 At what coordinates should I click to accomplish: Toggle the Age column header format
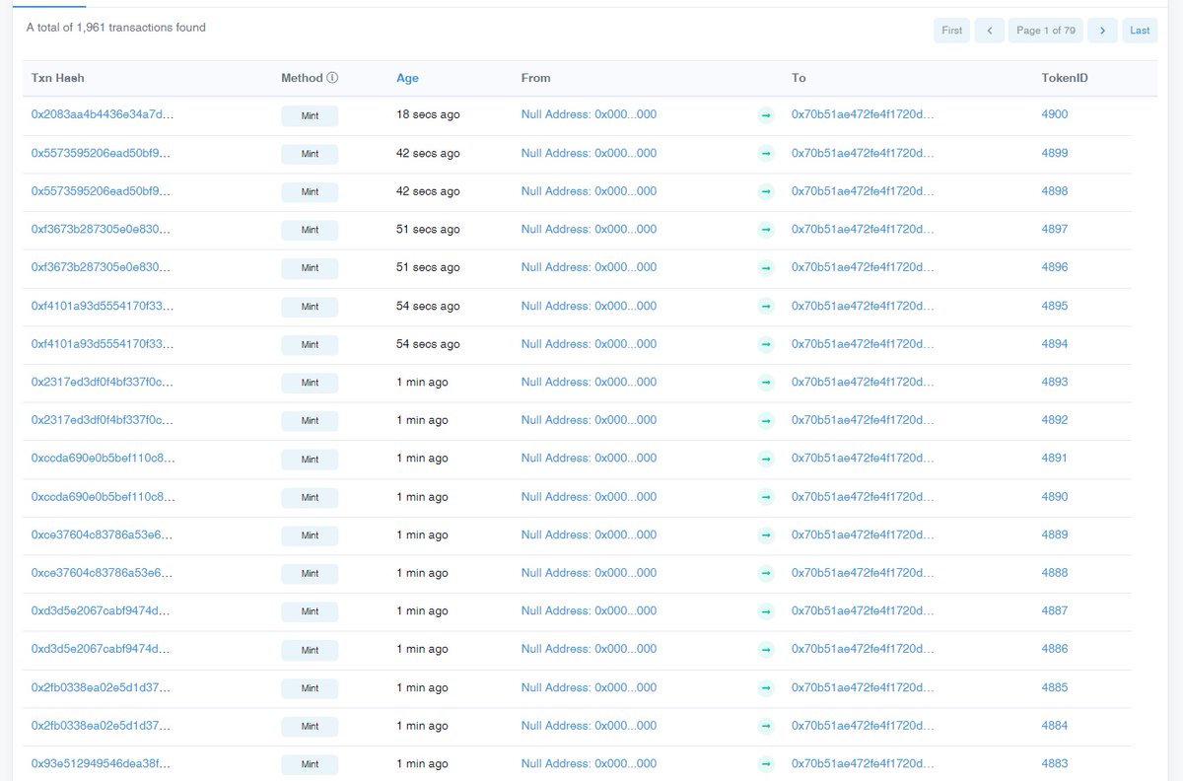(407, 78)
